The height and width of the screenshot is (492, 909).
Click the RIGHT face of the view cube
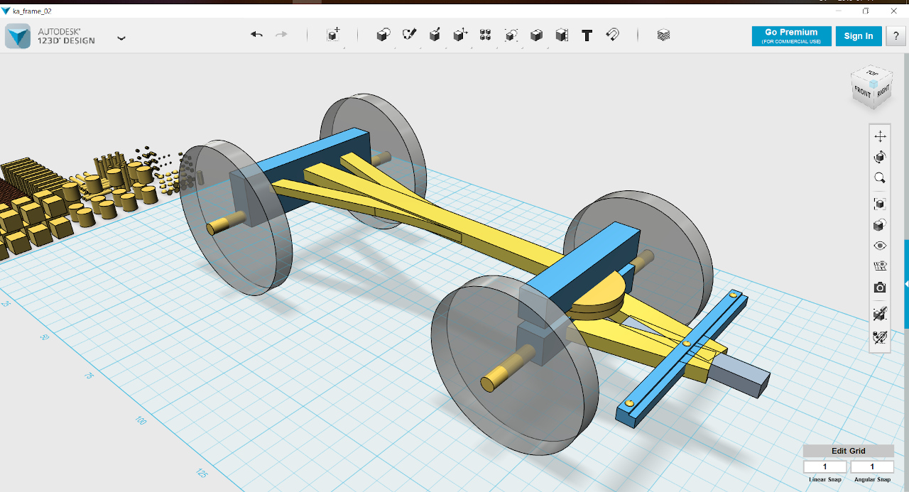click(x=883, y=92)
